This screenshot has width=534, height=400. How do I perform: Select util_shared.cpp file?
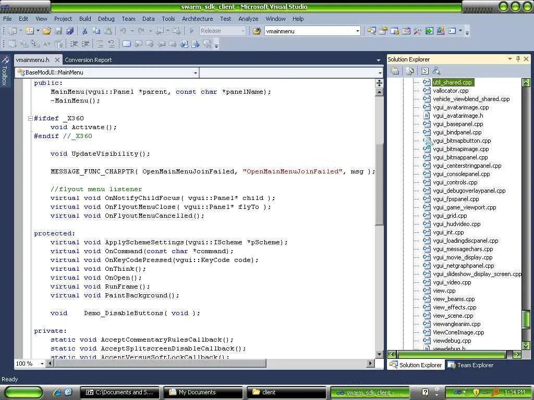(453, 82)
